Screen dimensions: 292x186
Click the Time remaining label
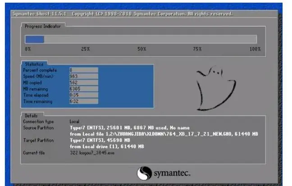(x=38, y=101)
